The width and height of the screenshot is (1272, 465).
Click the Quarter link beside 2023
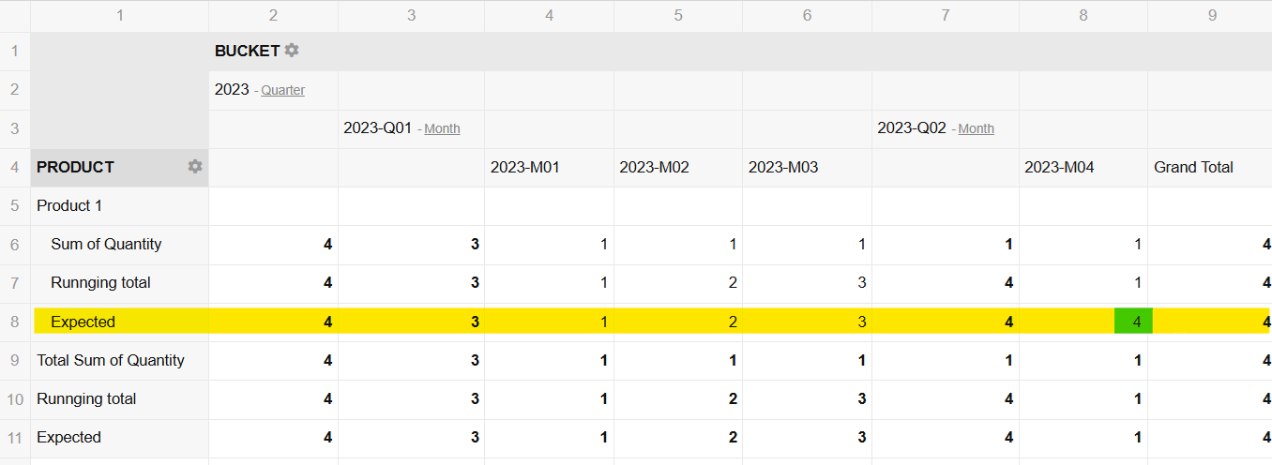282,91
